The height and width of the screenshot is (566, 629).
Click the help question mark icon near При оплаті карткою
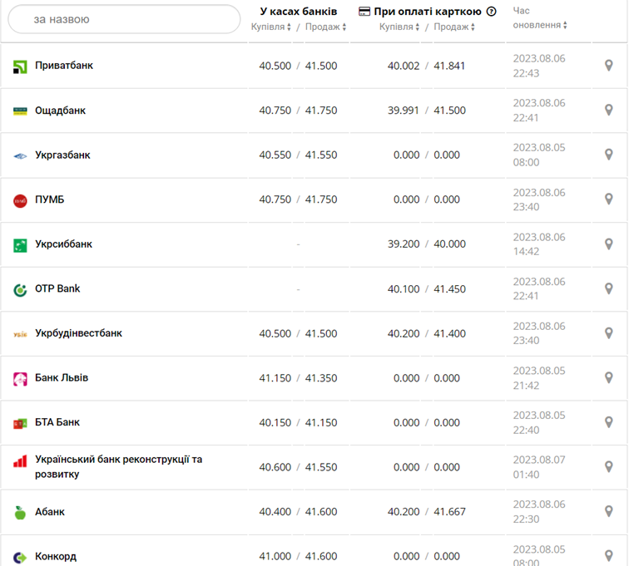(491, 12)
